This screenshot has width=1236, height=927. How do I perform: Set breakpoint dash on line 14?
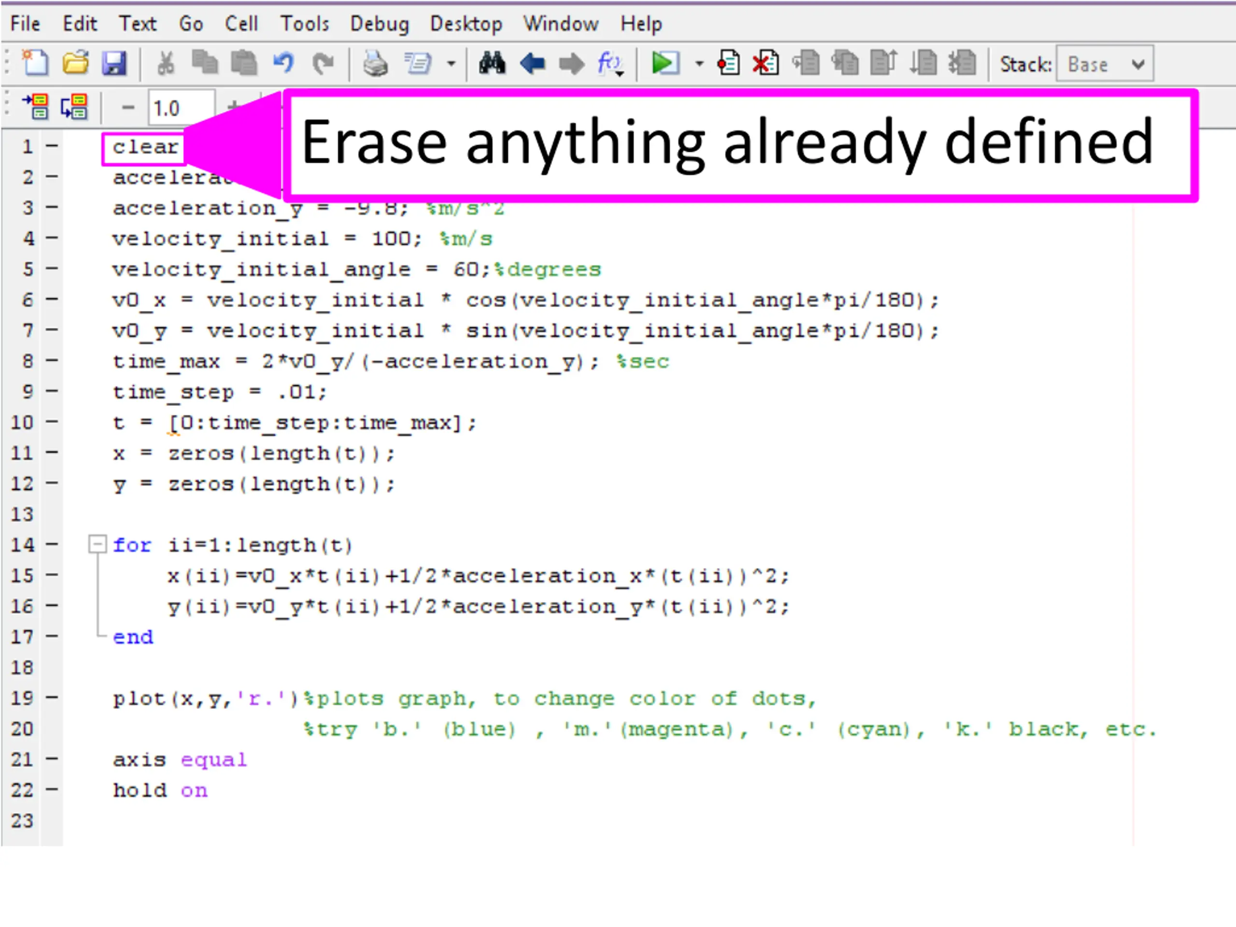click(x=51, y=544)
